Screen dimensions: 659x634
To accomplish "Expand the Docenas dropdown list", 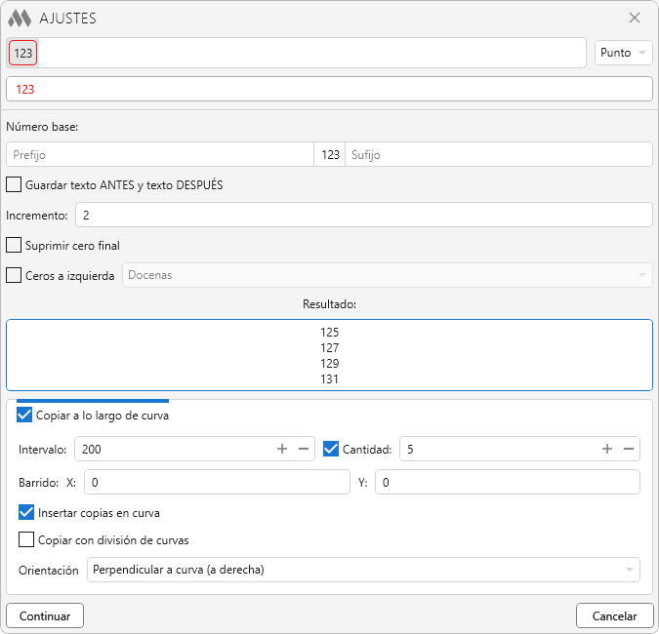I will tap(387, 275).
